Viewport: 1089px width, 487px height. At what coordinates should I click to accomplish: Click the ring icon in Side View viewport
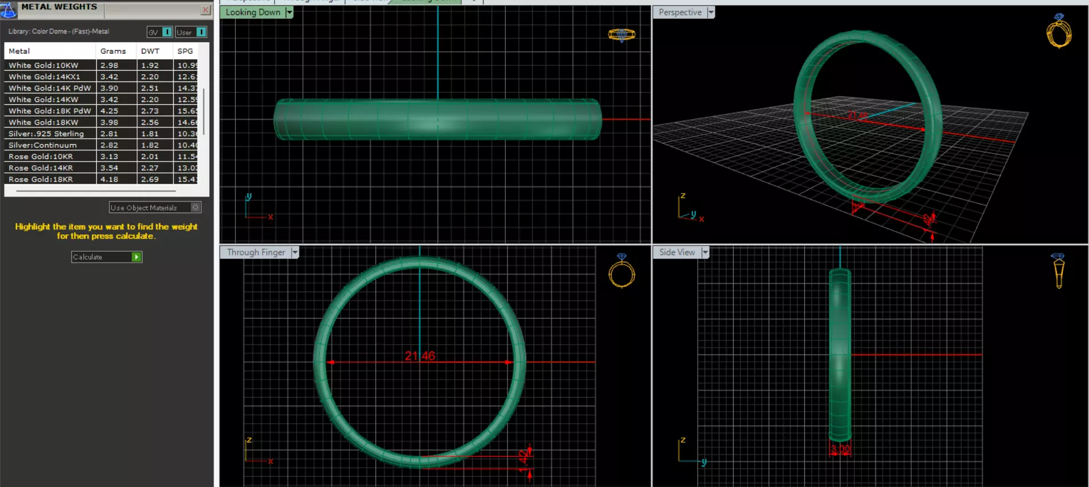[x=1059, y=271]
